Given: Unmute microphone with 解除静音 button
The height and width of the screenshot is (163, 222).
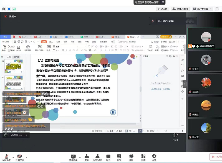Looking at the screenshot, I should [6, 157].
